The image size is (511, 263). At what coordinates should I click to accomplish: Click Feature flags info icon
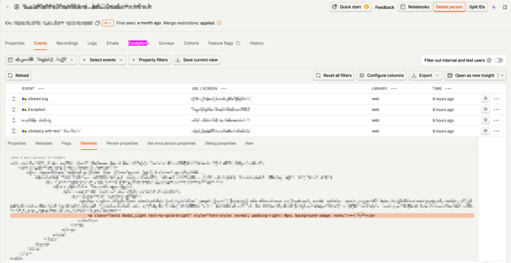[x=238, y=43]
